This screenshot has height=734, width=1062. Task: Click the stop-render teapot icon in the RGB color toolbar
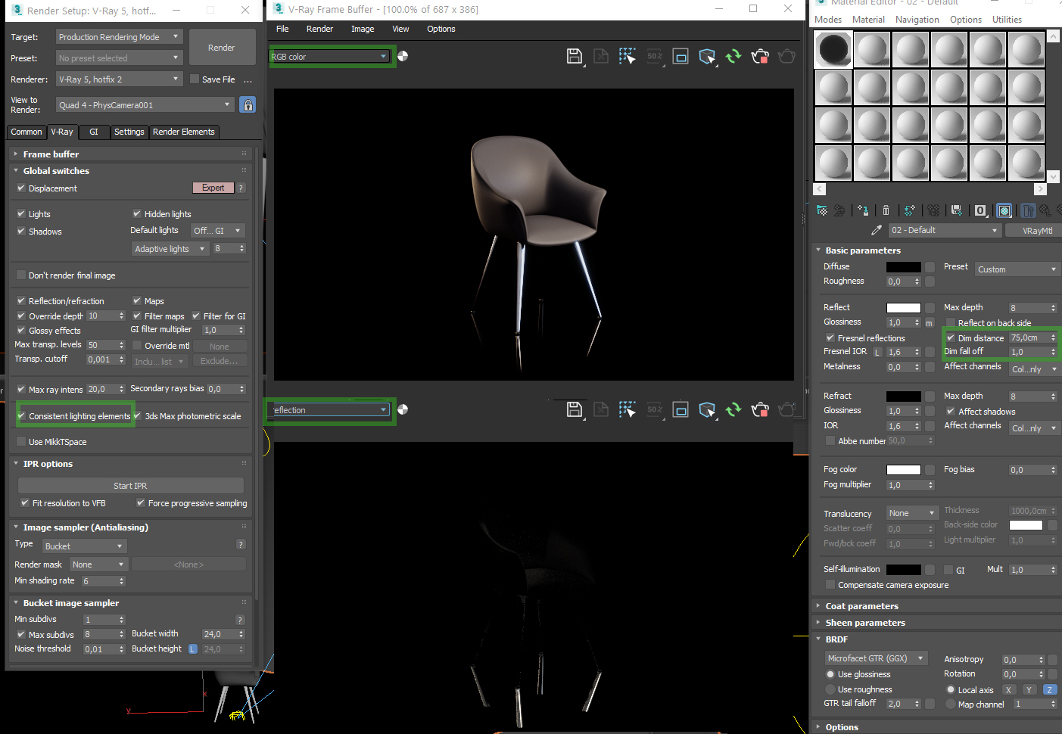point(760,56)
